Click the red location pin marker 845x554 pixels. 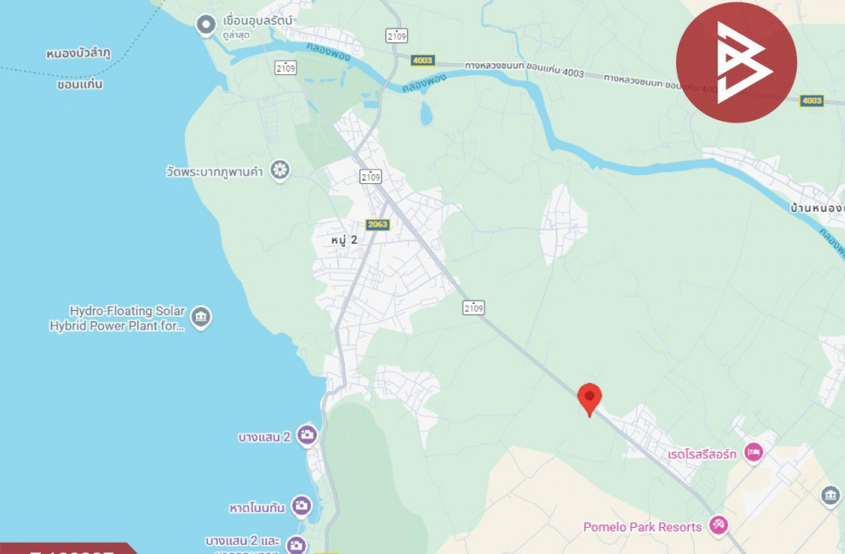click(x=589, y=400)
